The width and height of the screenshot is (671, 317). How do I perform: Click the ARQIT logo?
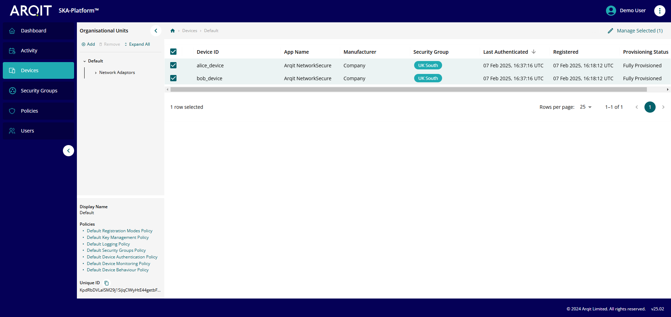pos(31,10)
